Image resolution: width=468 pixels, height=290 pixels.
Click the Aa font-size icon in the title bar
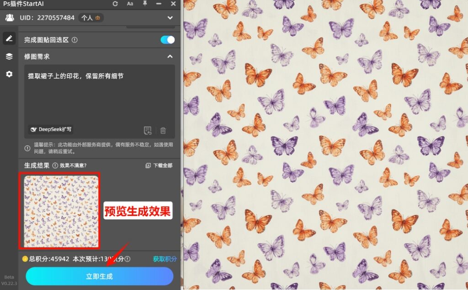point(130,4)
